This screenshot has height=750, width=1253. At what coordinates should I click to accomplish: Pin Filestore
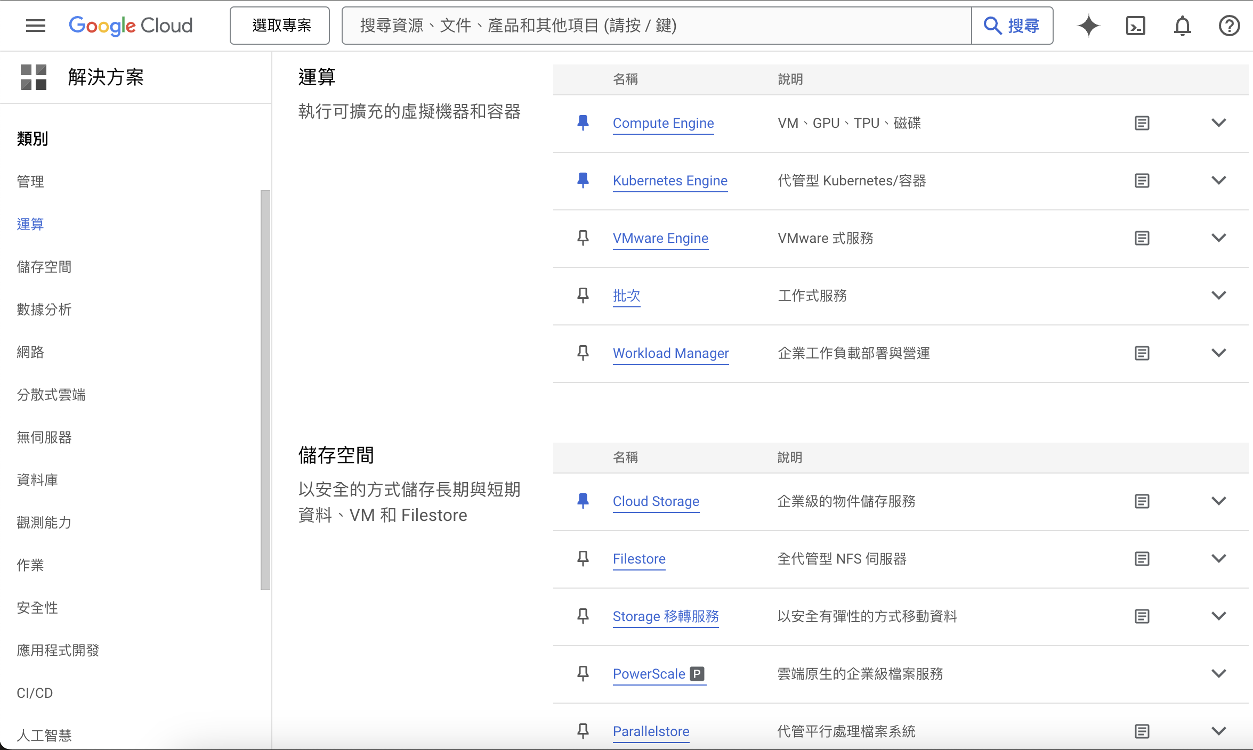[x=583, y=559]
